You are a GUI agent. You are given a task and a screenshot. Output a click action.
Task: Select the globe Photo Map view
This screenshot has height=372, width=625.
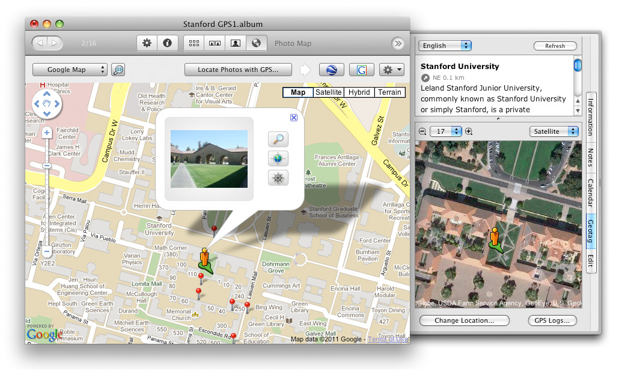[256, 43]
